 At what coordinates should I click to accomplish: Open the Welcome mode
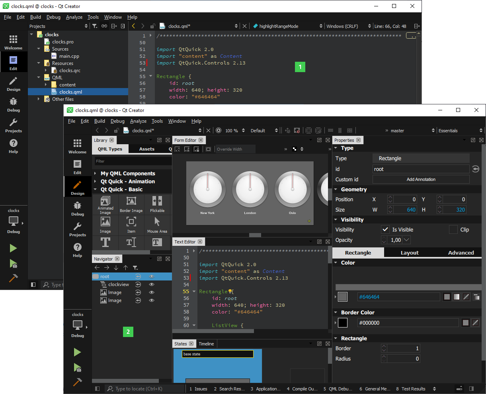click(77, 145)
